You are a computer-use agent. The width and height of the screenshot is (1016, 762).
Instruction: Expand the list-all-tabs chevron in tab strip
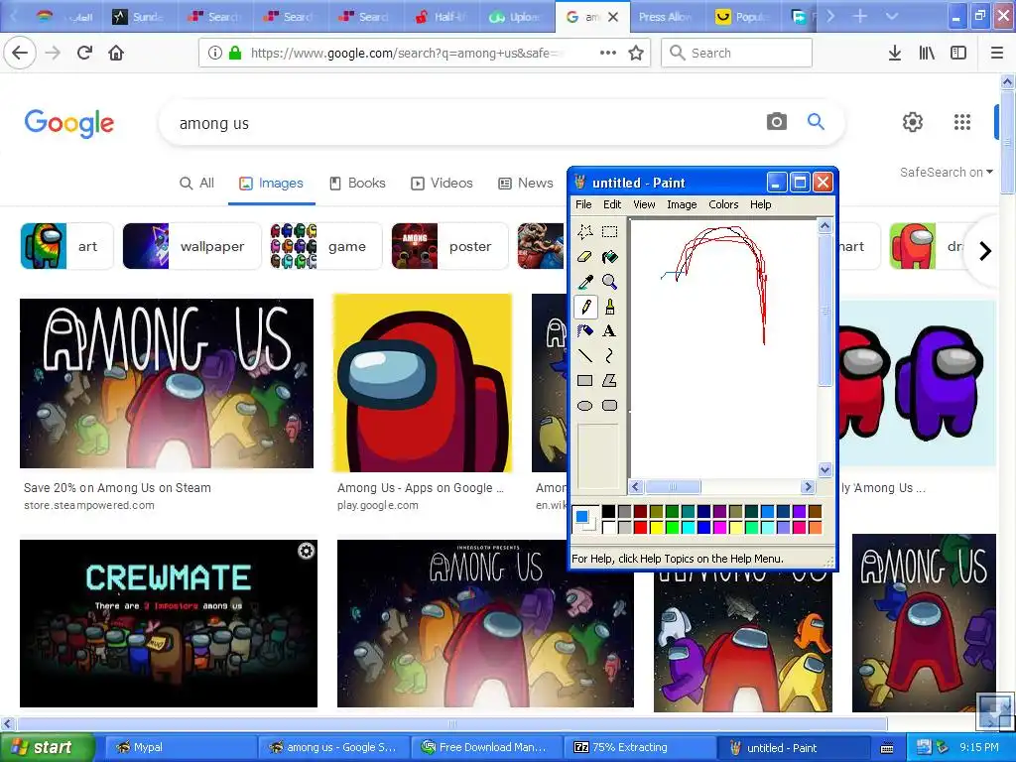[892, 16]
